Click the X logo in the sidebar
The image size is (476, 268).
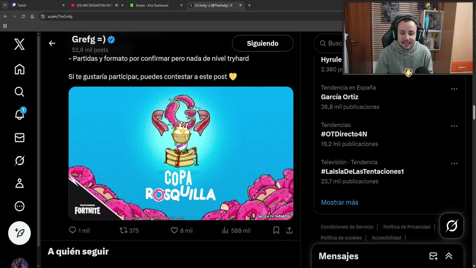(19, 44)
